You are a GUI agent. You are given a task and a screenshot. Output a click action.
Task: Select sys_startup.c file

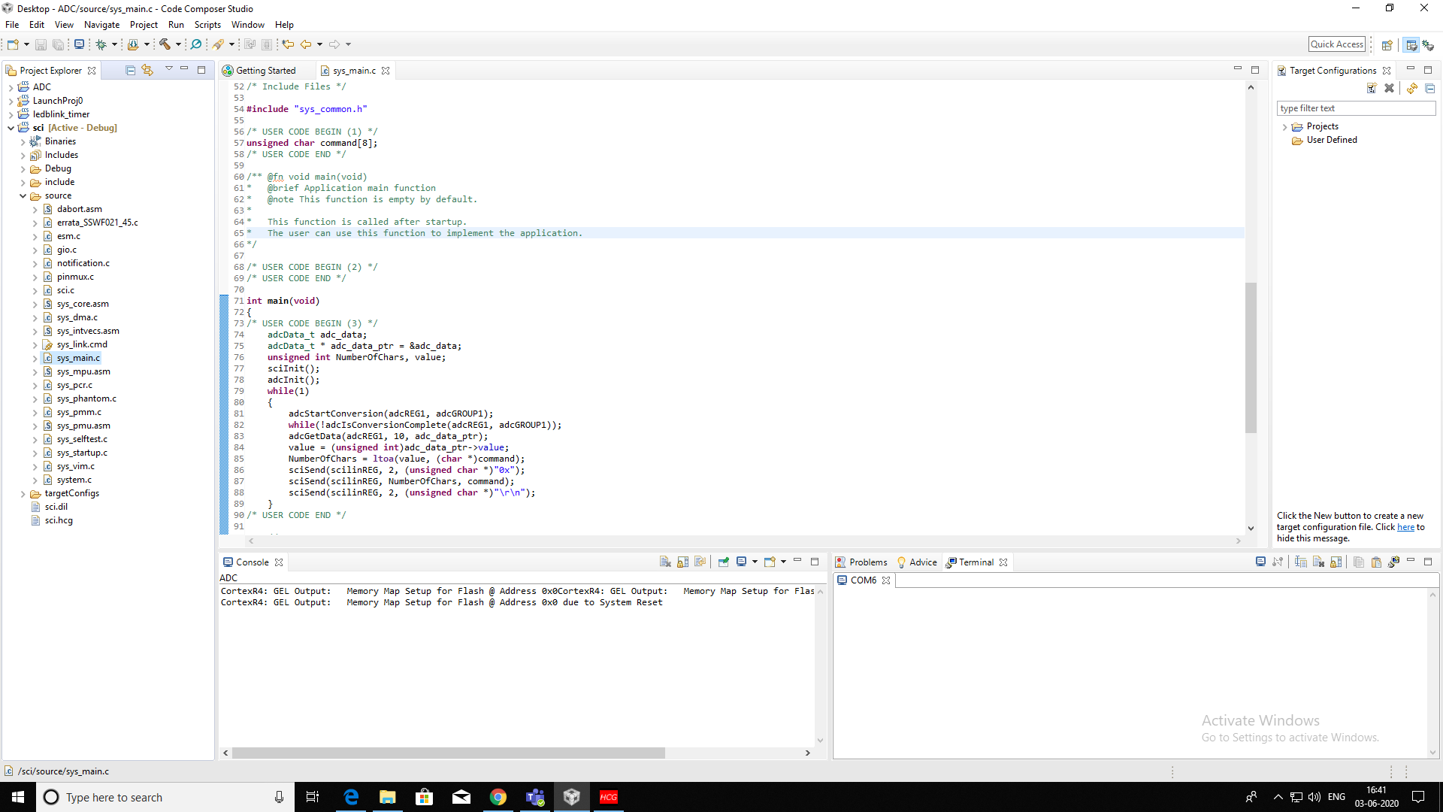[x=82, y=453]
